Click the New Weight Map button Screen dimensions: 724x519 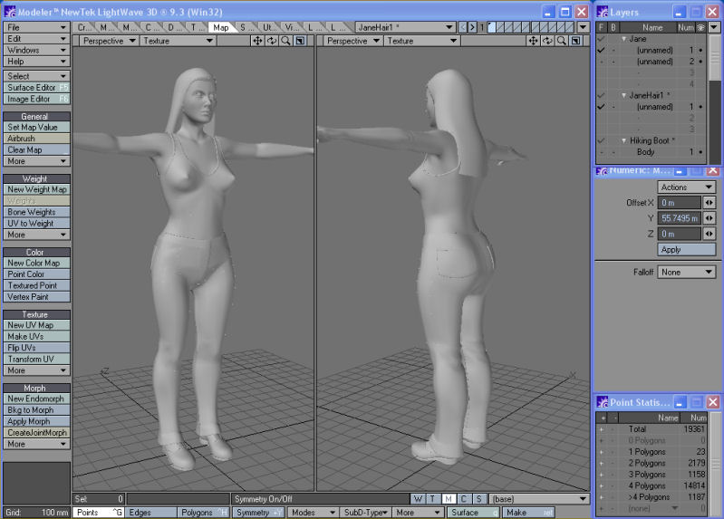coord(36,189)
